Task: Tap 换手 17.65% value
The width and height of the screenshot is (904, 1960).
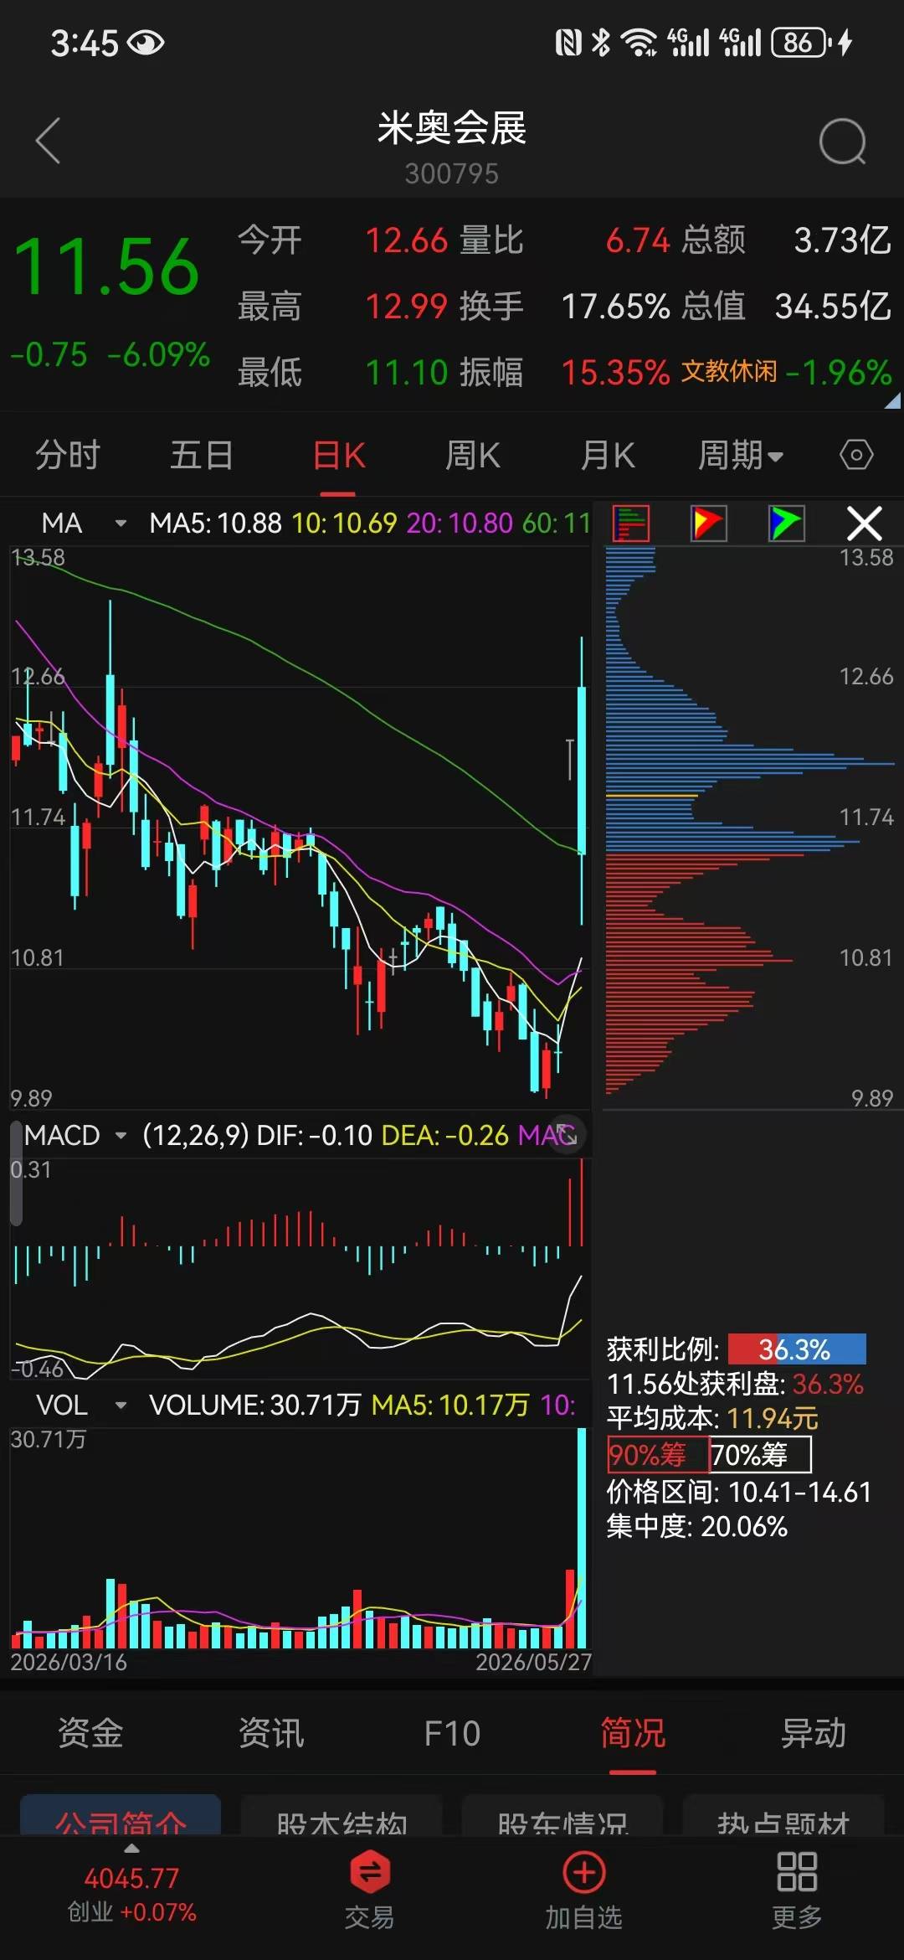Action: (x=616, y=307)
